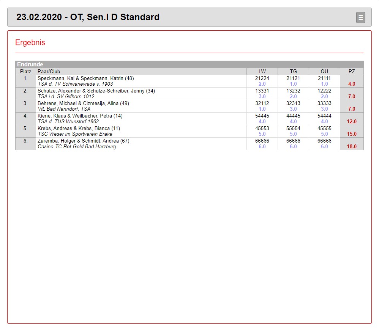
Task: Select the Speckmann, Kai & Speckmann, Katrin row
Action: pyautogui.click(x=85, y=78)
